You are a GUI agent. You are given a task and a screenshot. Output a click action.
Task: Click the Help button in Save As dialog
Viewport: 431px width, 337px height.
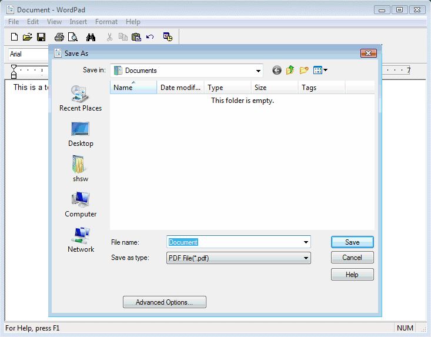click(x=352, y=275)
